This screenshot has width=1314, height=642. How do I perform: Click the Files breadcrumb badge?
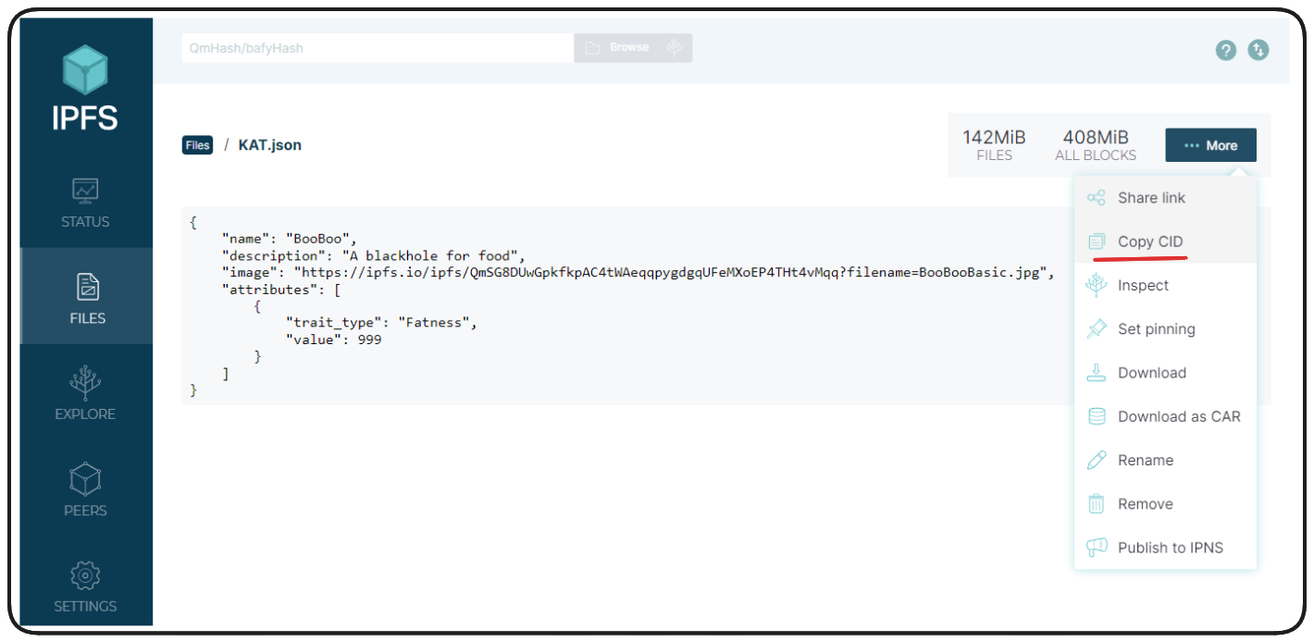click(198, 145)
